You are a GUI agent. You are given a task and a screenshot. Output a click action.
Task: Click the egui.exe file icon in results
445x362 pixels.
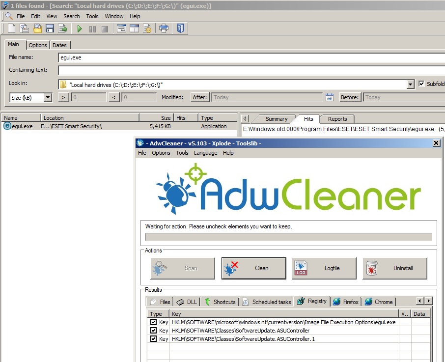7,126
